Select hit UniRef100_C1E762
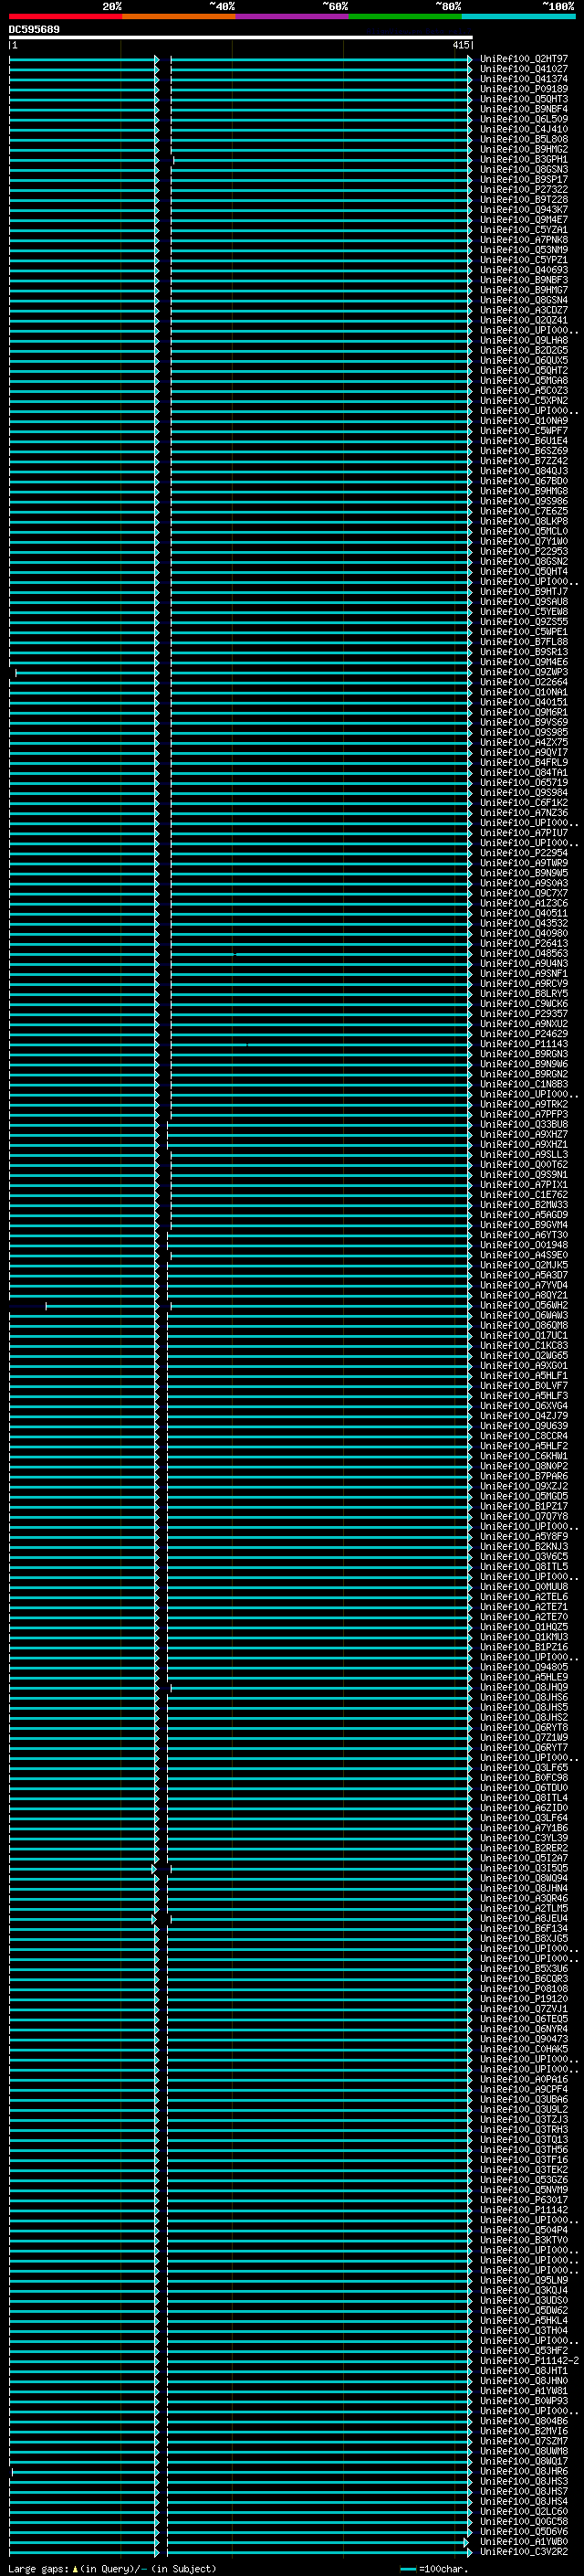The image size is (584, 2576). (523, 1194)
